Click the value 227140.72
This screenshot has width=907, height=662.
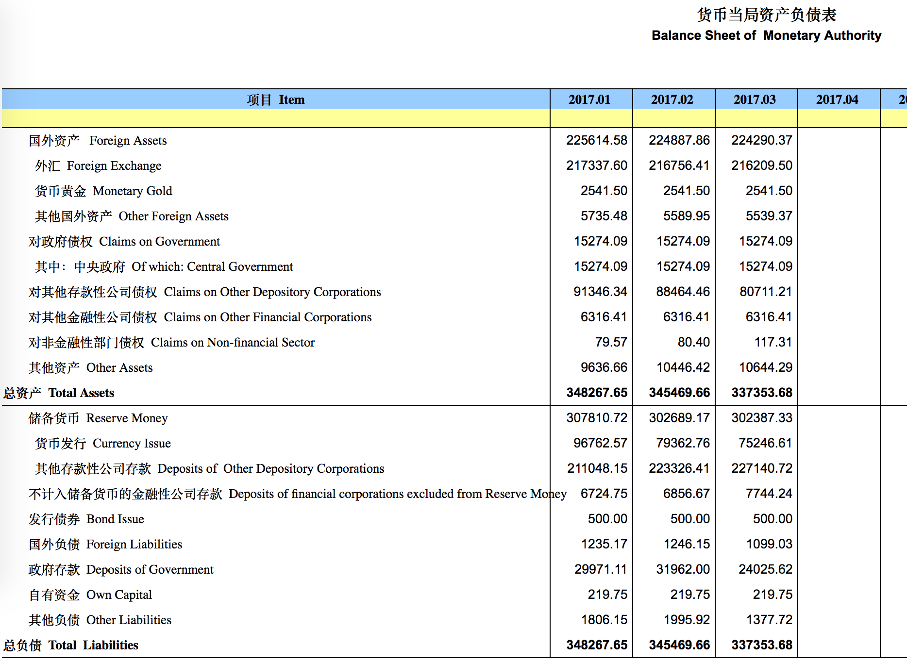[762, 468]
